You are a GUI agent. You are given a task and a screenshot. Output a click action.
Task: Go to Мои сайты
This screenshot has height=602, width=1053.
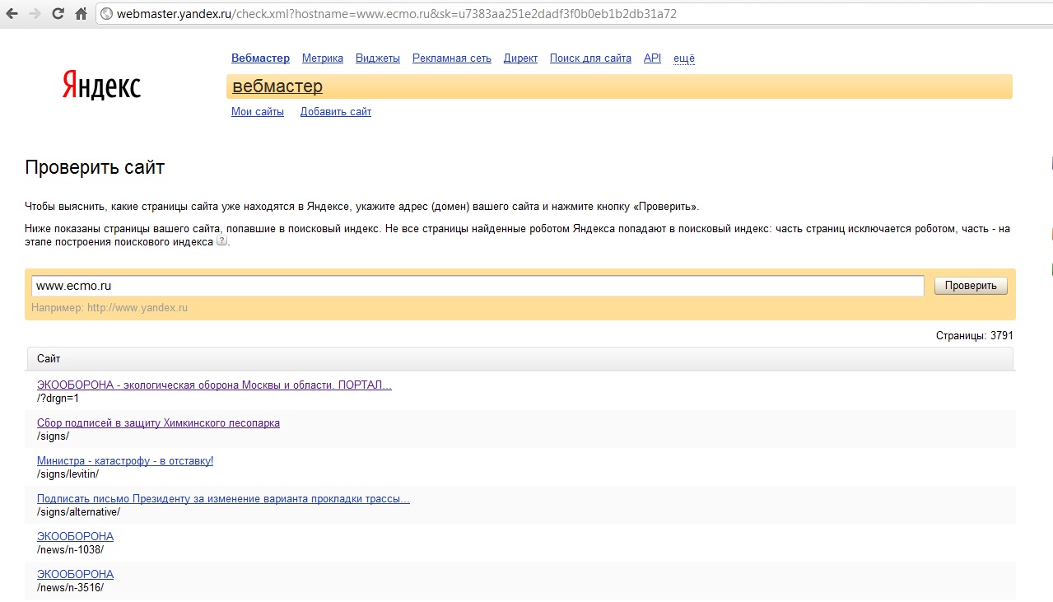point(258,111)
